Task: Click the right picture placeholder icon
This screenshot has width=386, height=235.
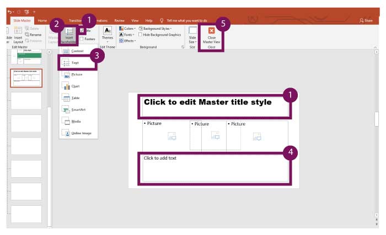Action: [257, 136]
